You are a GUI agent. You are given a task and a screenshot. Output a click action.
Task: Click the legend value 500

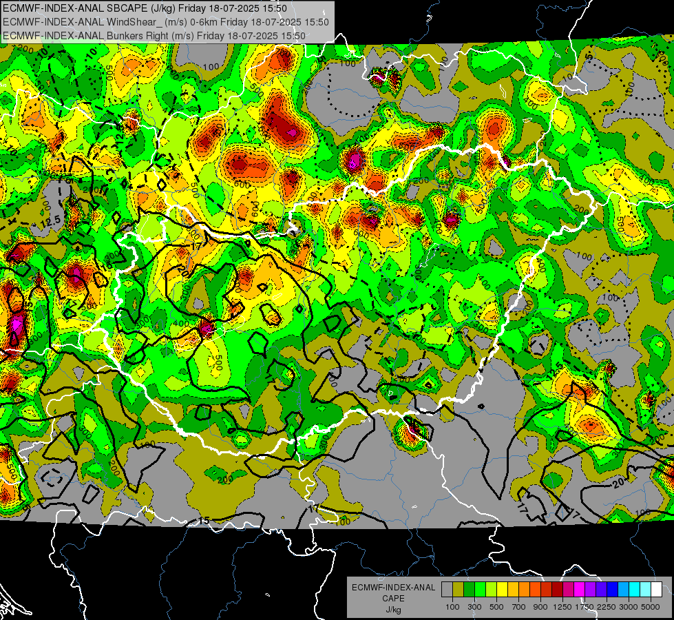[x=496, y=607]
